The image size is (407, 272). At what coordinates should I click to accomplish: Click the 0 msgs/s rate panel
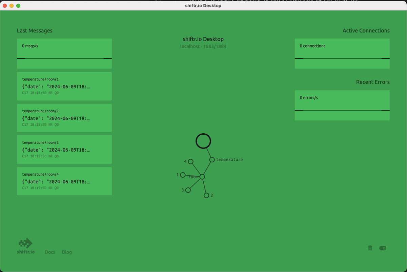[64, 48]
